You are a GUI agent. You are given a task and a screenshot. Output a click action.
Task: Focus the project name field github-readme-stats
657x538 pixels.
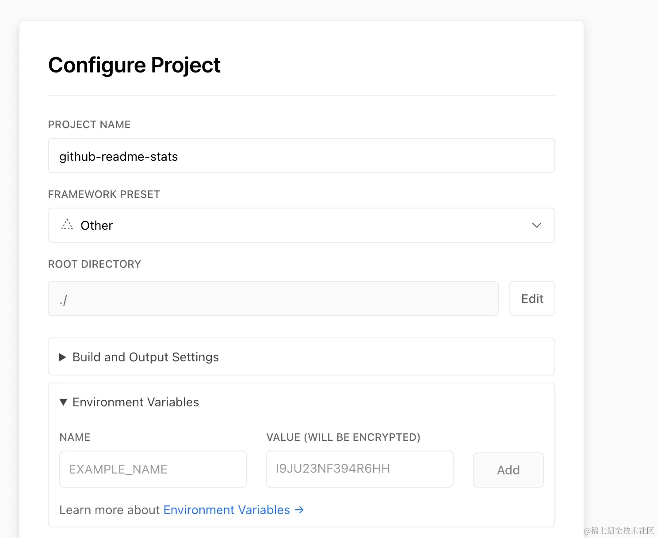[x=301, y=156]
